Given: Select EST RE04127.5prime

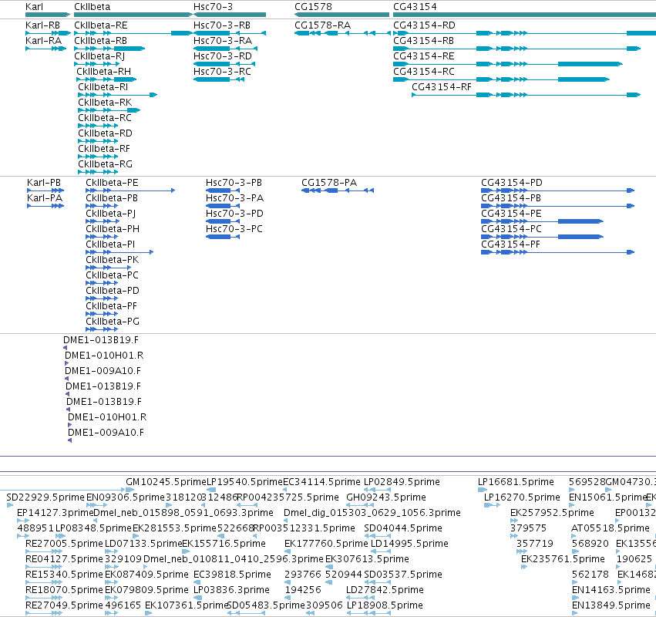Looking at the screenshot, I should 64,559.
